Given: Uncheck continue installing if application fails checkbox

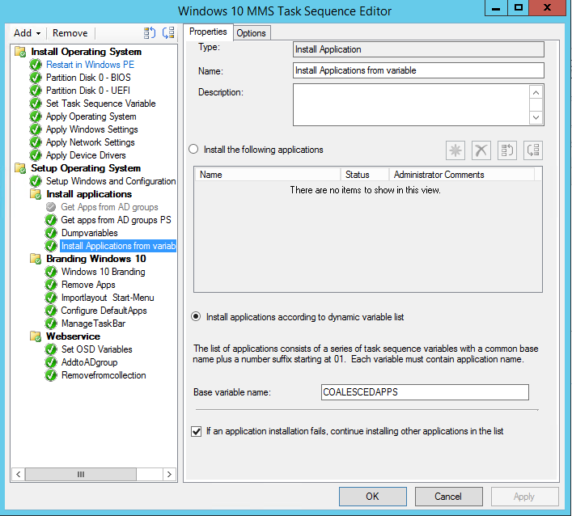Looking at the screenshot, I should click(197, 431).
